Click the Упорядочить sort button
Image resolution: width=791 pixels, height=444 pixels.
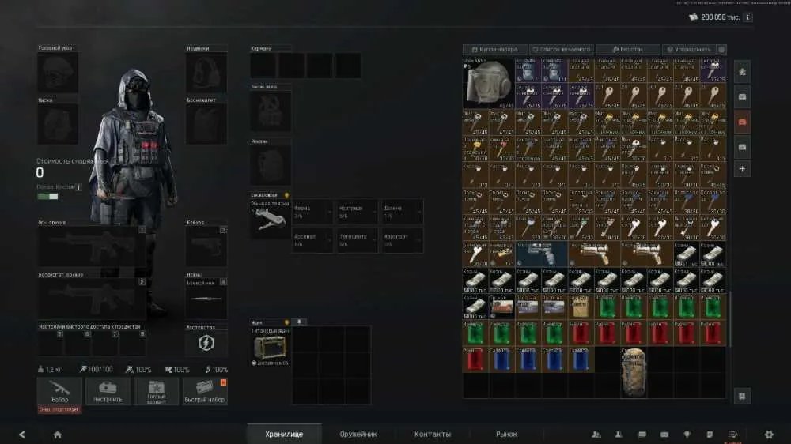(690, 50)
